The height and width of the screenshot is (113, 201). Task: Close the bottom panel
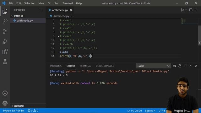(196, 66)
